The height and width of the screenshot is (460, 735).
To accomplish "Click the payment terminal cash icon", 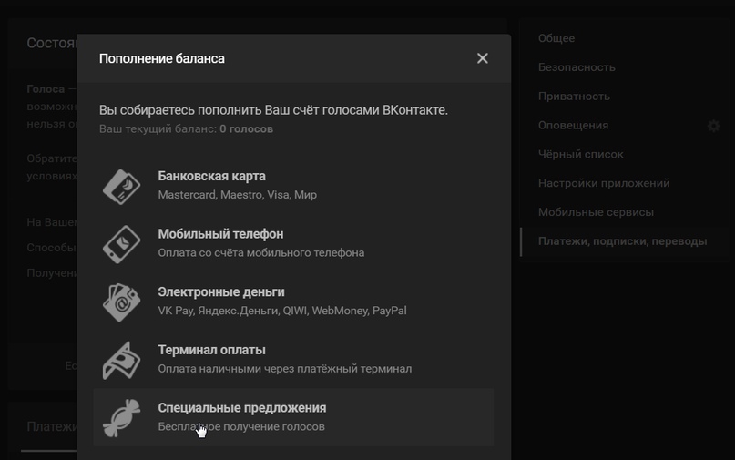I will click(x=121, y=361).
